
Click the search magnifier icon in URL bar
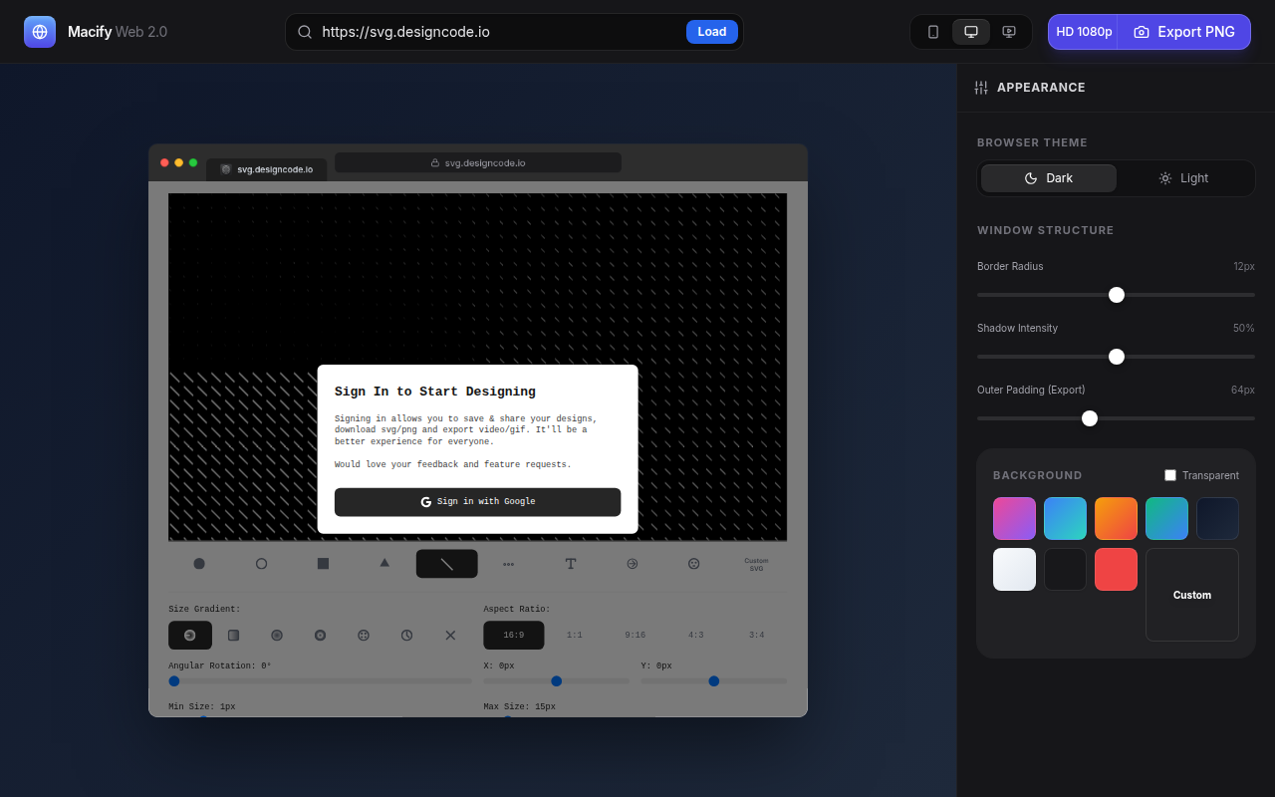pyautogui.click(x=305, y=32)
